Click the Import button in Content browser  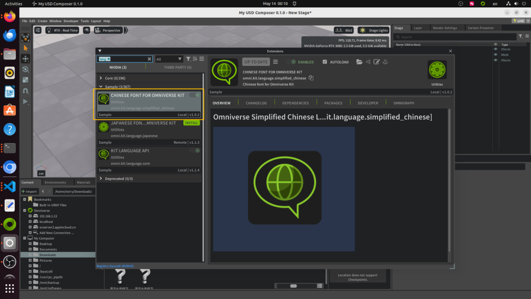29,191
